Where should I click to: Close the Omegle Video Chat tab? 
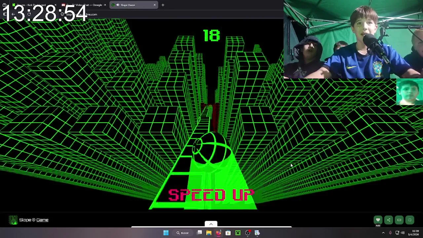(105, 5)
